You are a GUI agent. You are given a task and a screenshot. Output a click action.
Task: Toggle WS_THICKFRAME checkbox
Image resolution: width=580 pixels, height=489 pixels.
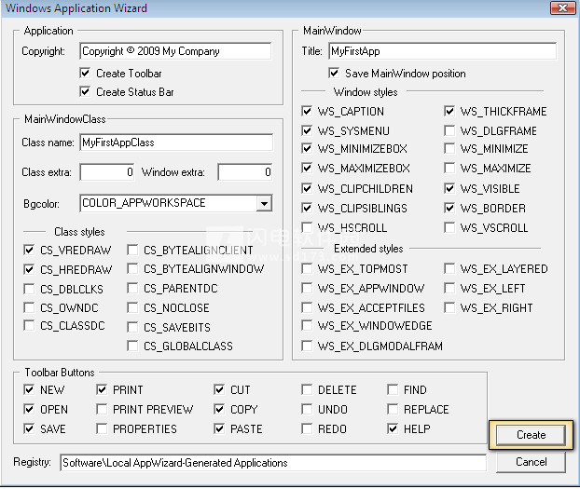coord(449,111)
